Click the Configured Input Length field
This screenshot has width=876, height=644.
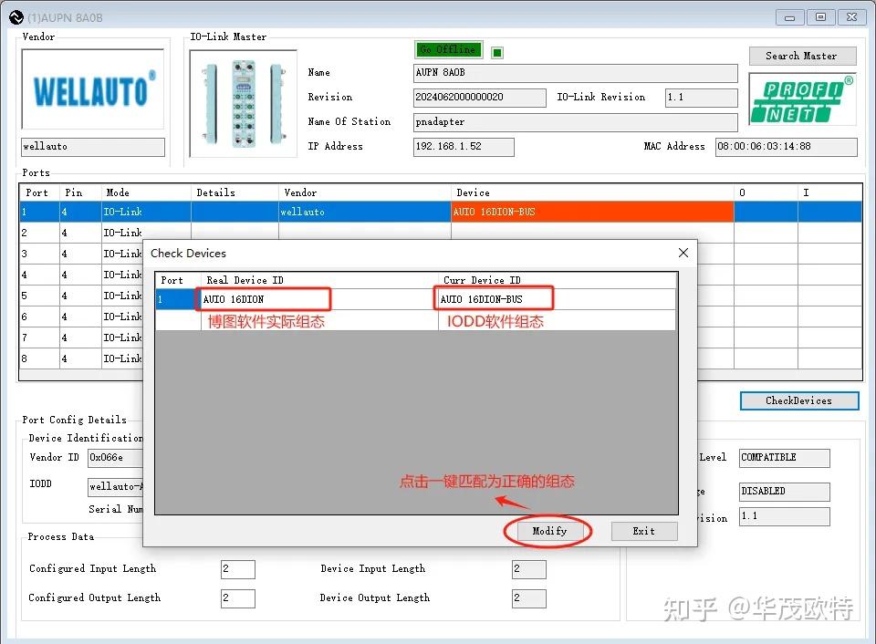click(x=237, y=568)
